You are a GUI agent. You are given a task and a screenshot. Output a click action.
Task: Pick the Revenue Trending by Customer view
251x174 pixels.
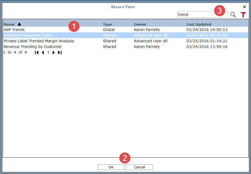[x=33, y=47]
